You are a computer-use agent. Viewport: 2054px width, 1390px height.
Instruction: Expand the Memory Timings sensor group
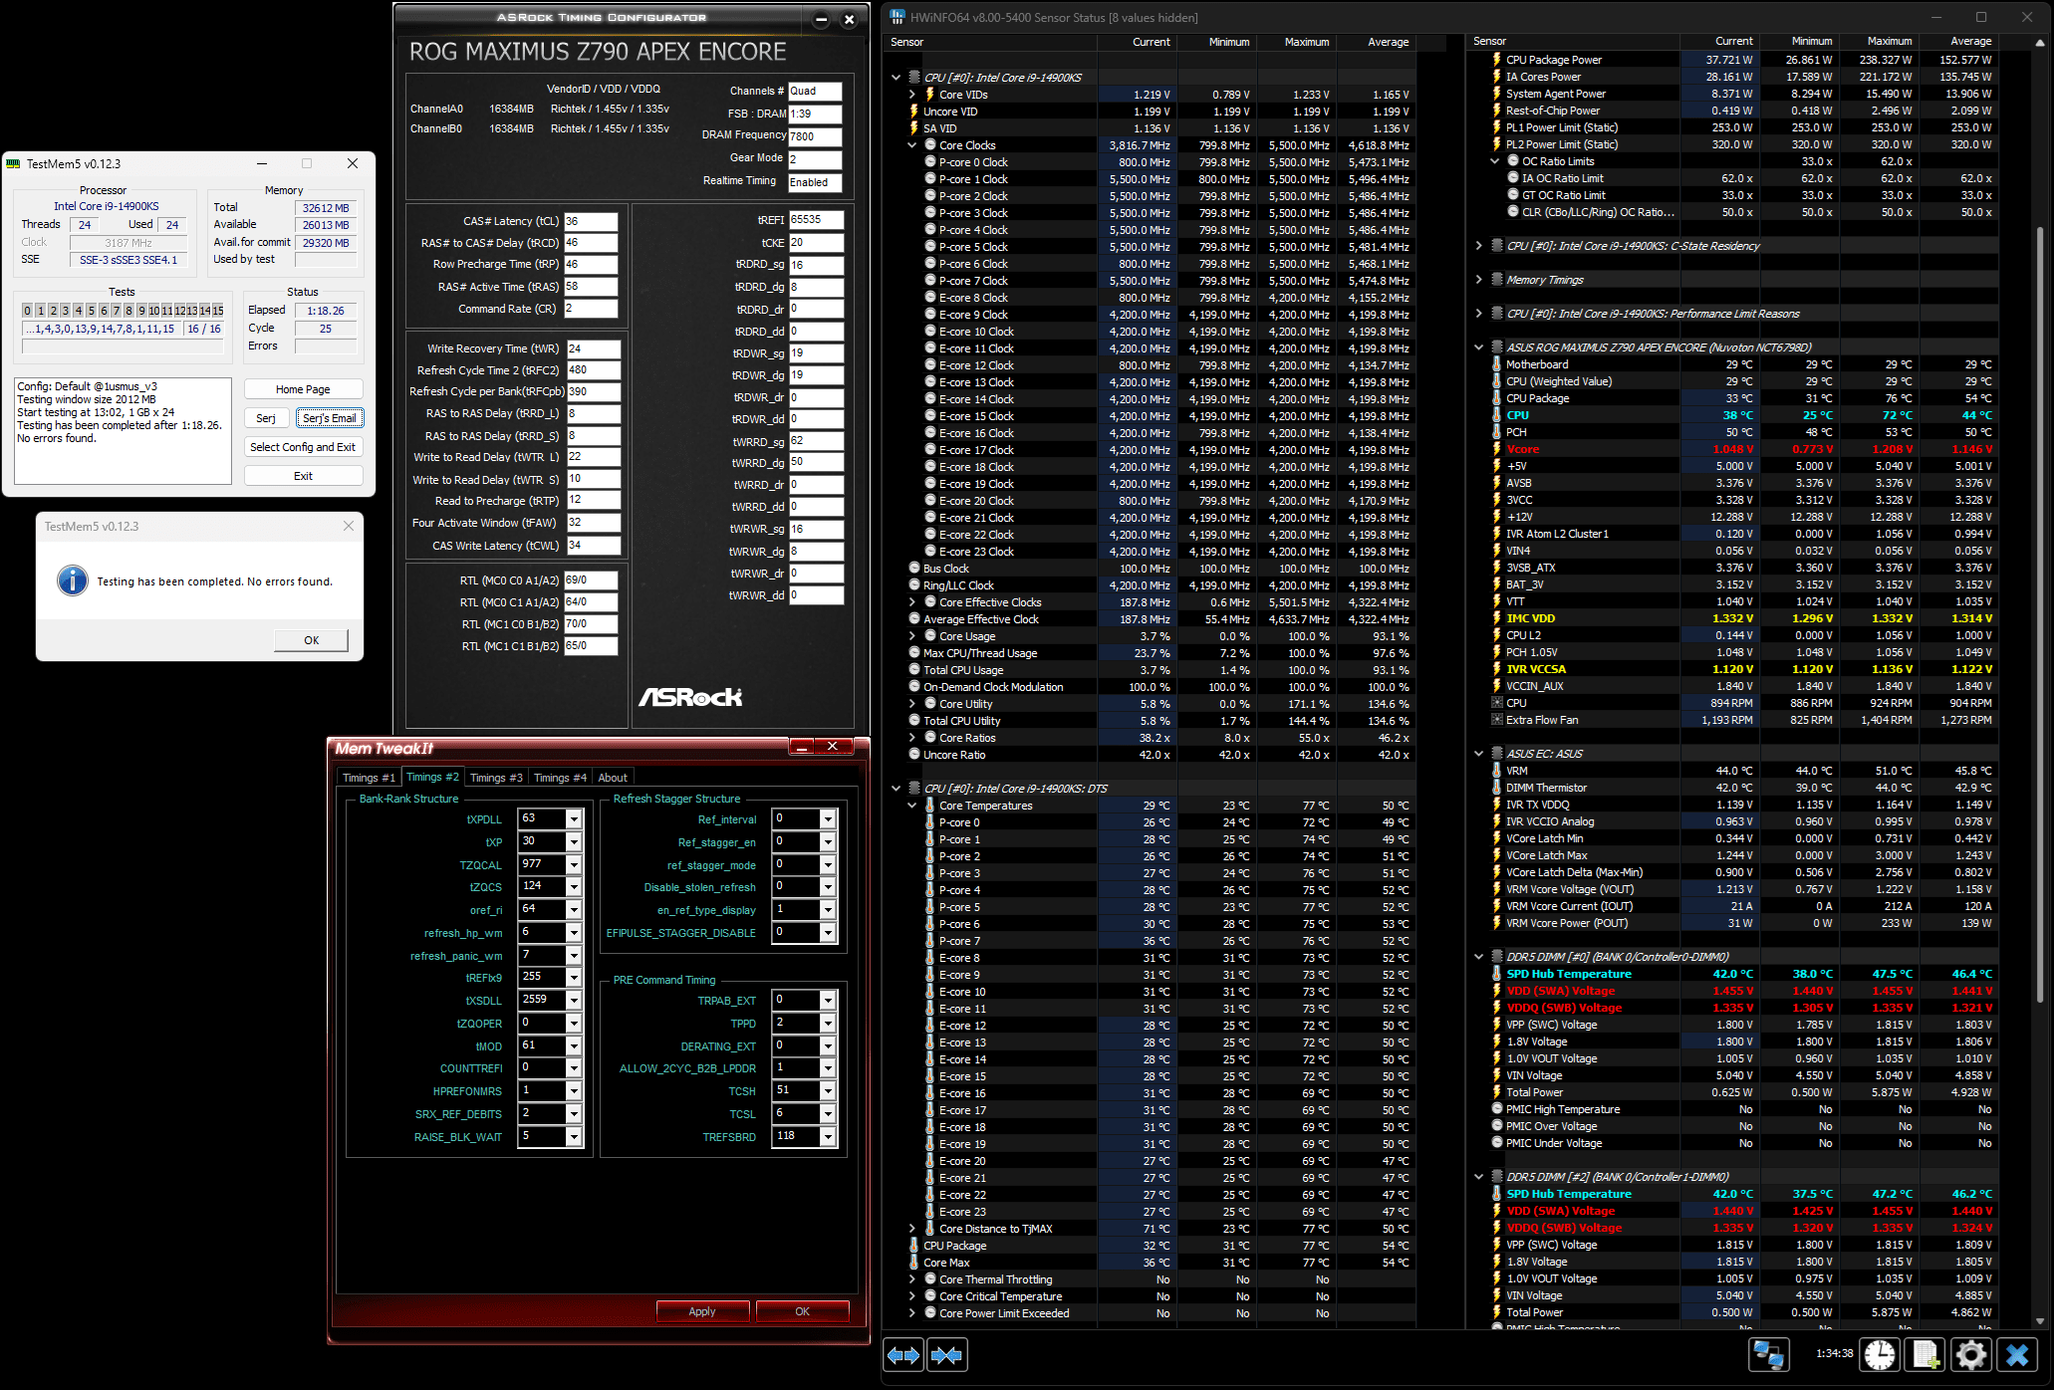[x=1478, y=280]
